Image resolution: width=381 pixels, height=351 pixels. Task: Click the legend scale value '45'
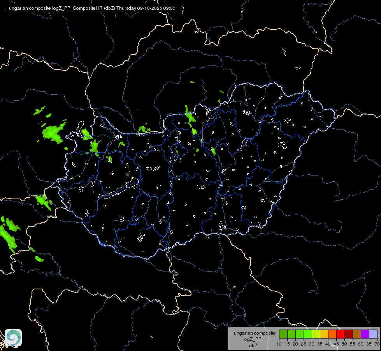click(x=336, y=344)
